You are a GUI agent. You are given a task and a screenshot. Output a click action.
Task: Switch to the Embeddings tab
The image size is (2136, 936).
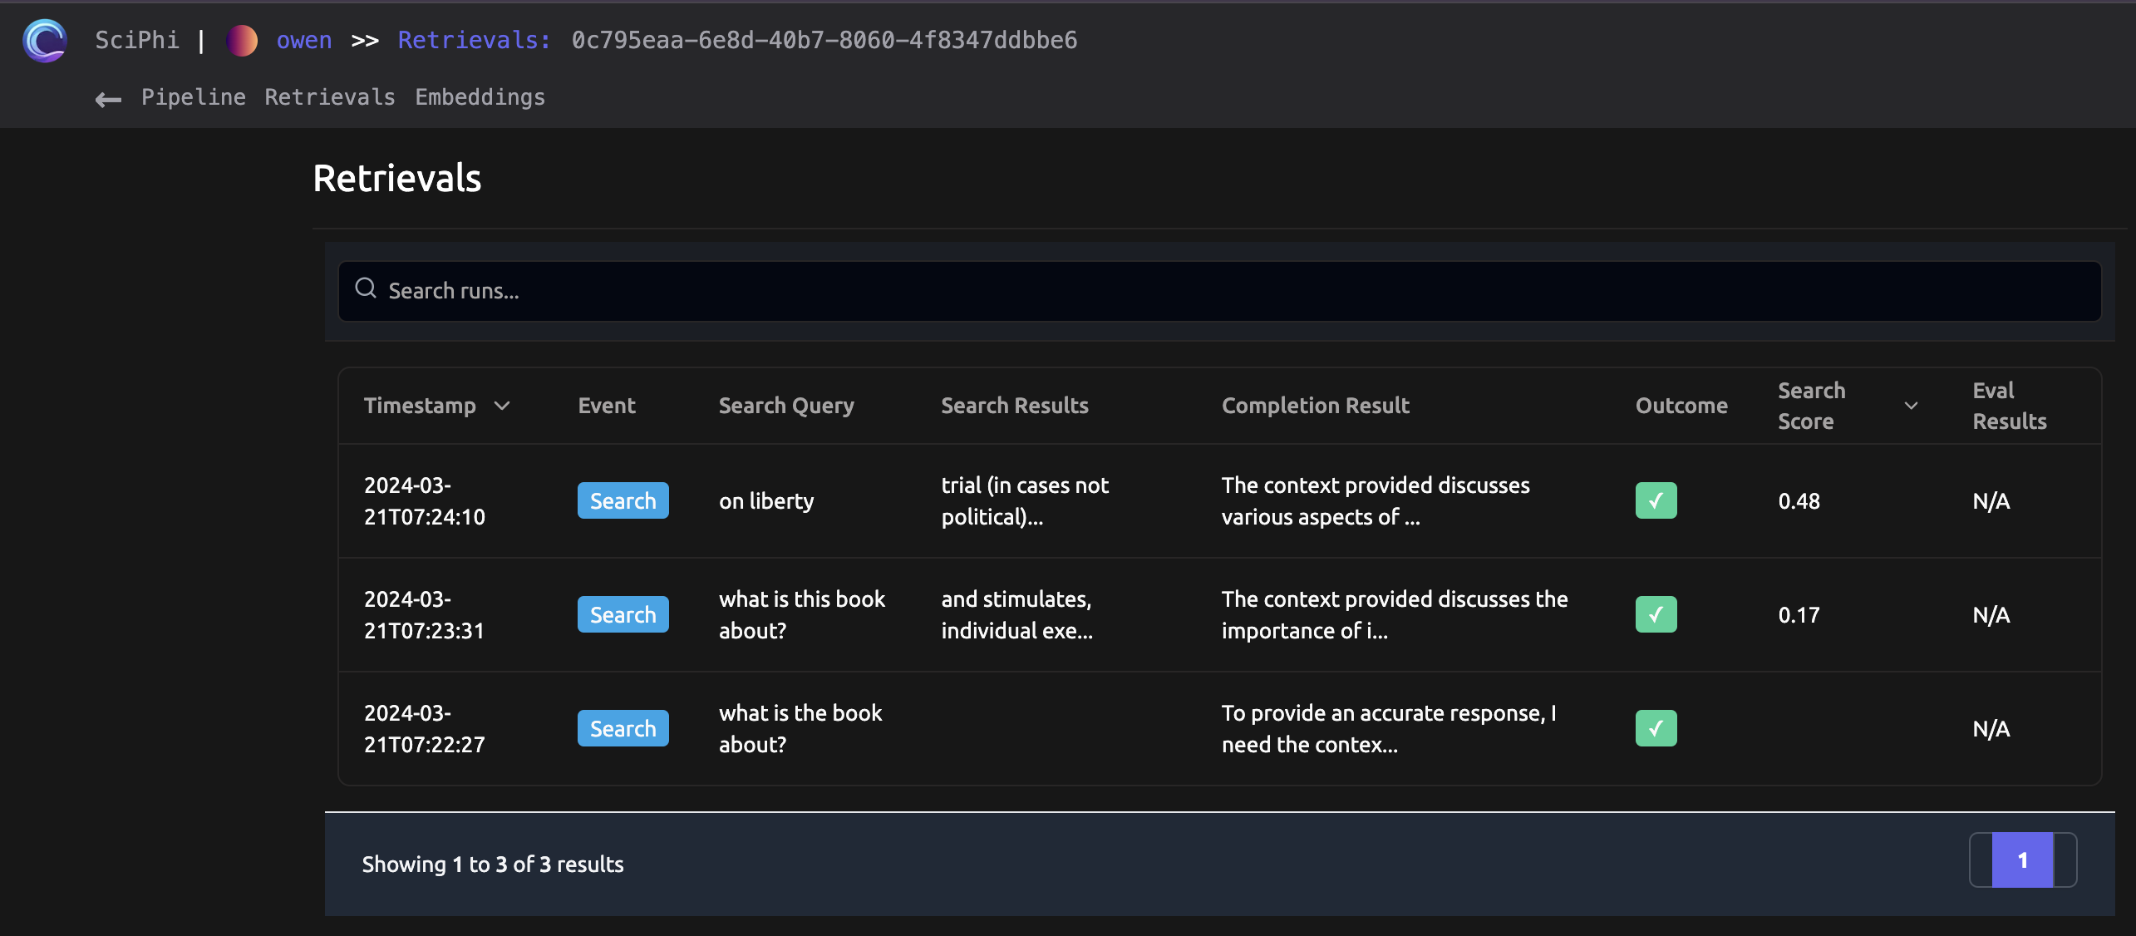480,97
